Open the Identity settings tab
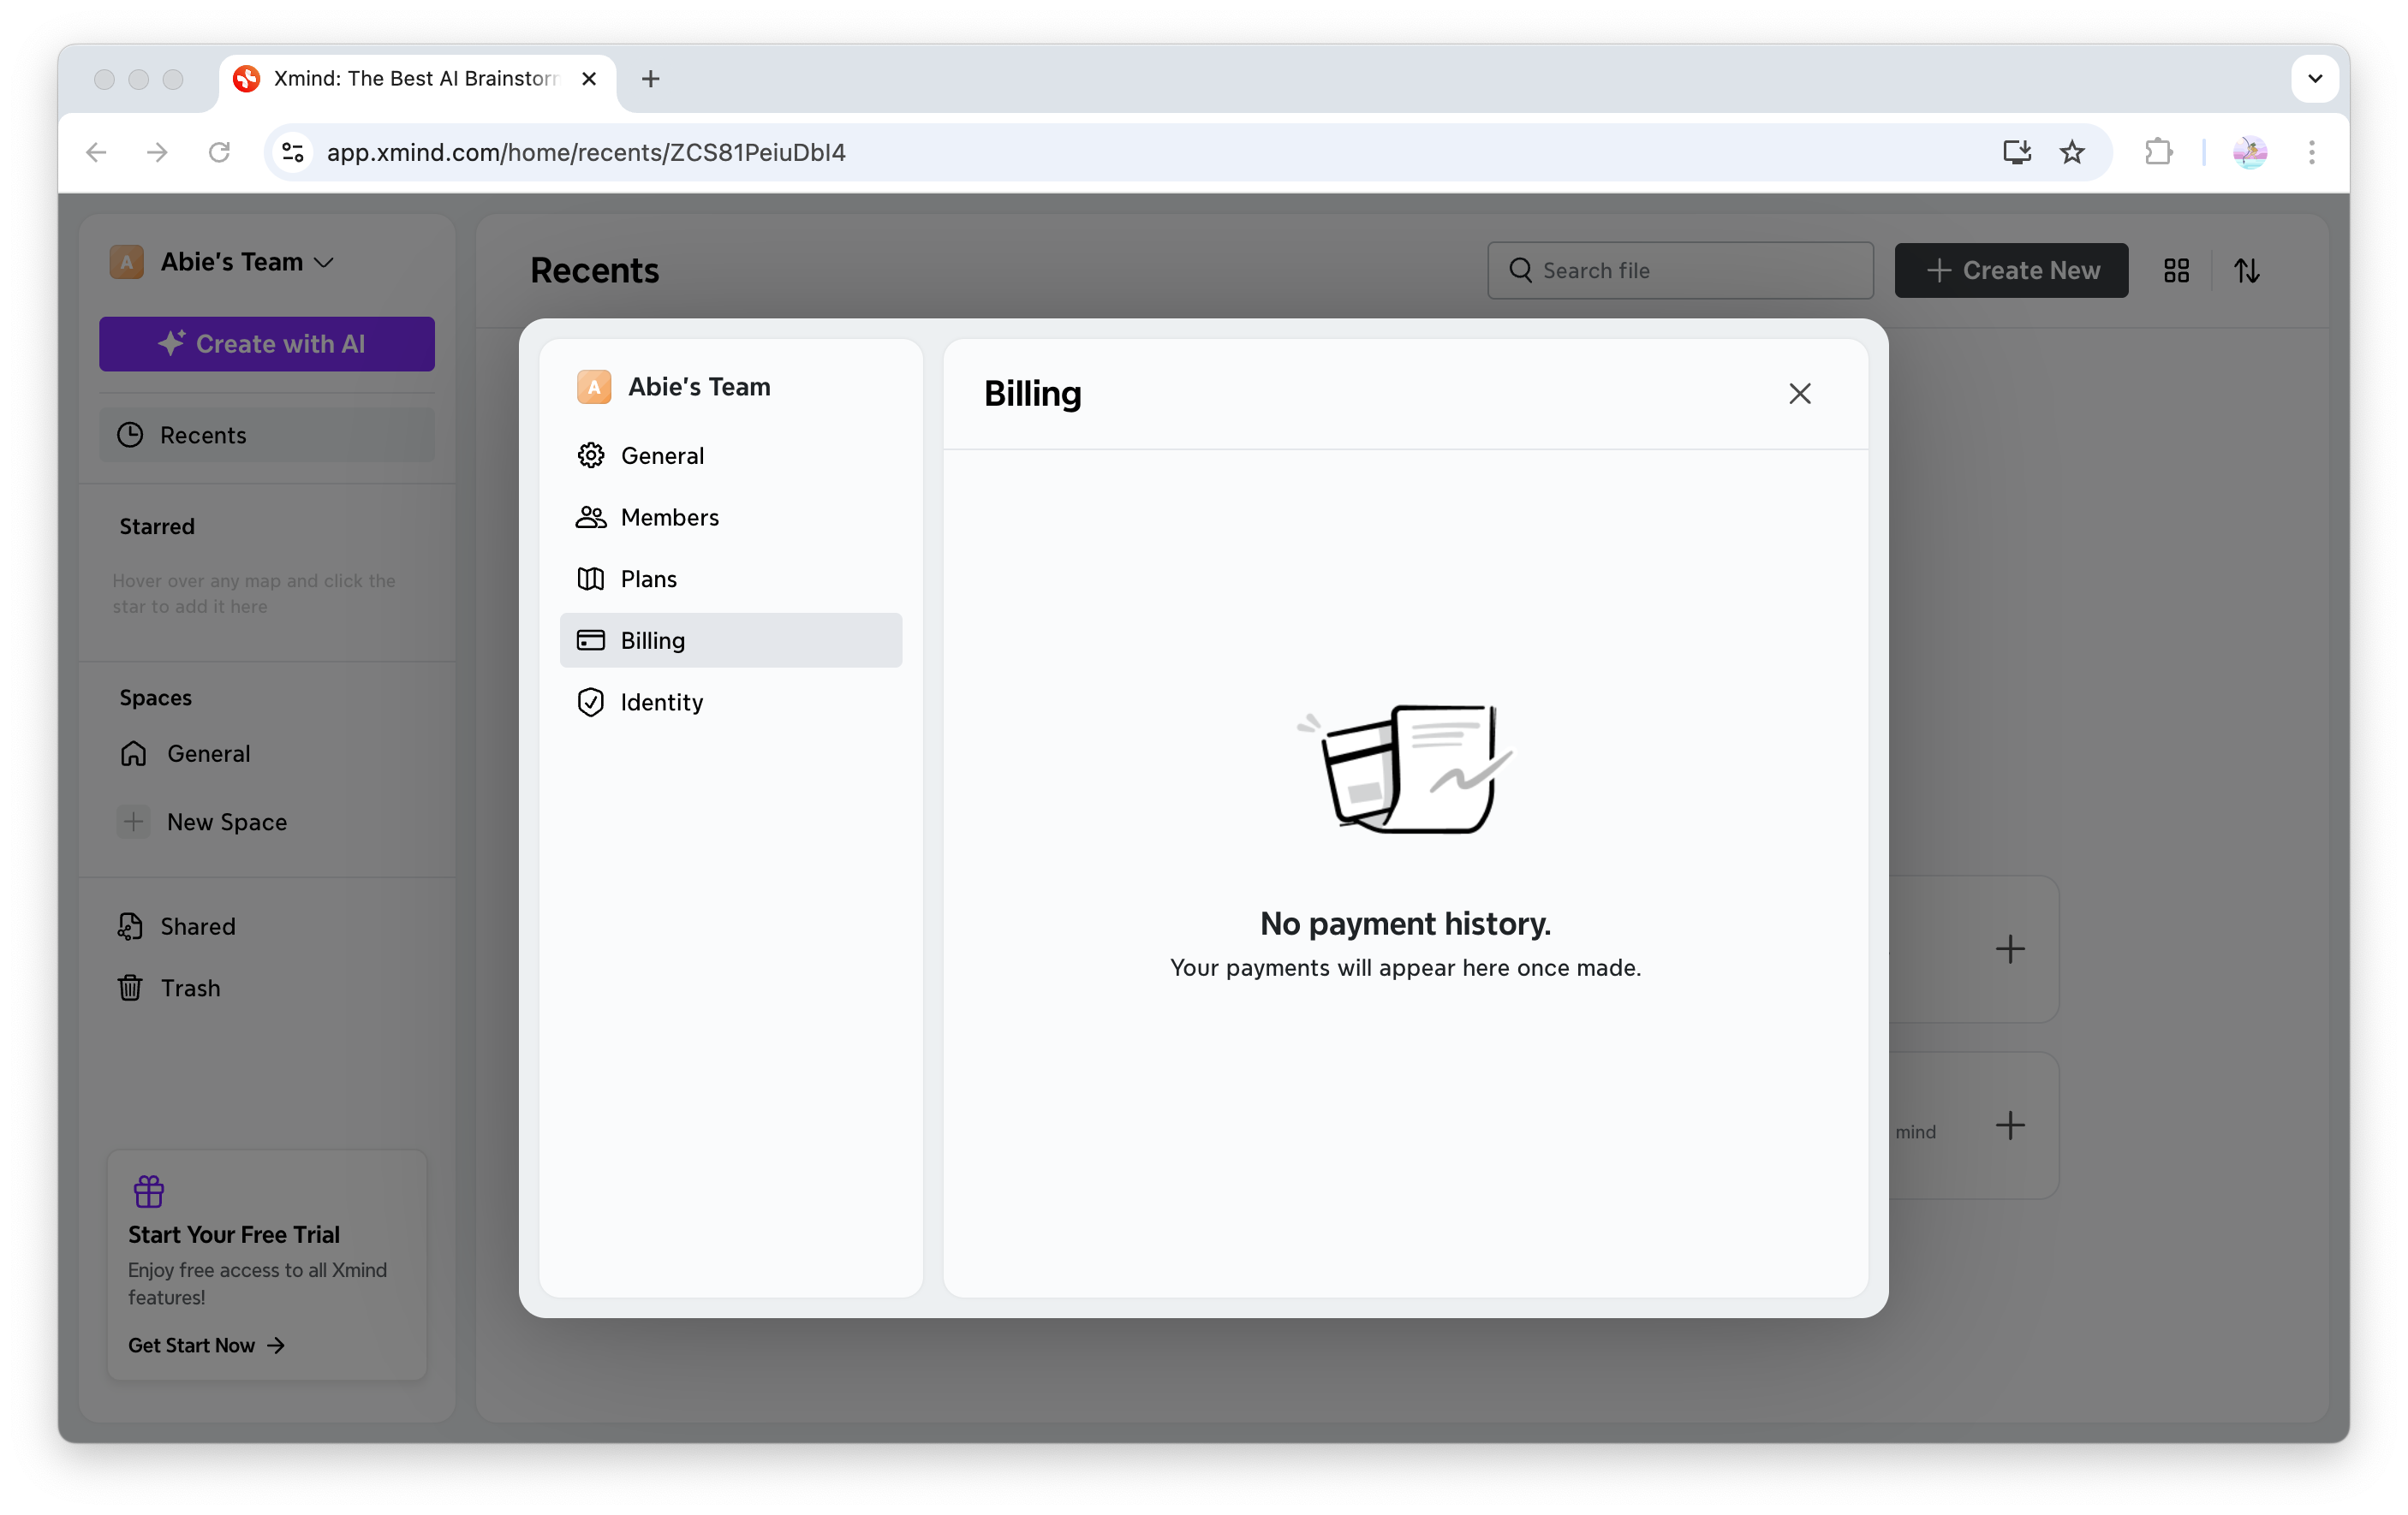This screenshot has width=2408, height=1515. (x=730, y=703)
